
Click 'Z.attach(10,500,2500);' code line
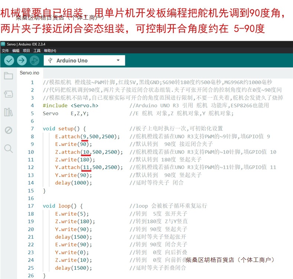(89, 152)
